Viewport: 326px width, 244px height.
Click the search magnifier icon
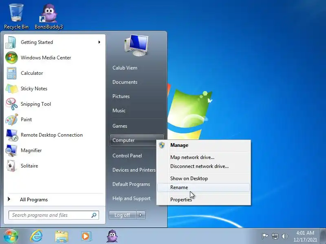coord(94,215)
